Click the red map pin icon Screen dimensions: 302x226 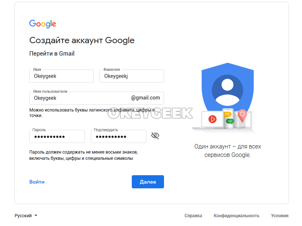click(x=242, y=116)
